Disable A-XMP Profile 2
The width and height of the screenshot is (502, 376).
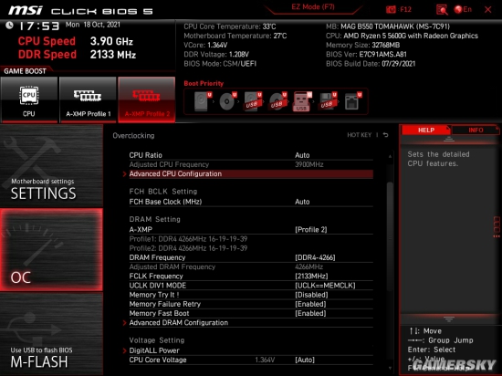pyautogui.click(x=147, y=99)
